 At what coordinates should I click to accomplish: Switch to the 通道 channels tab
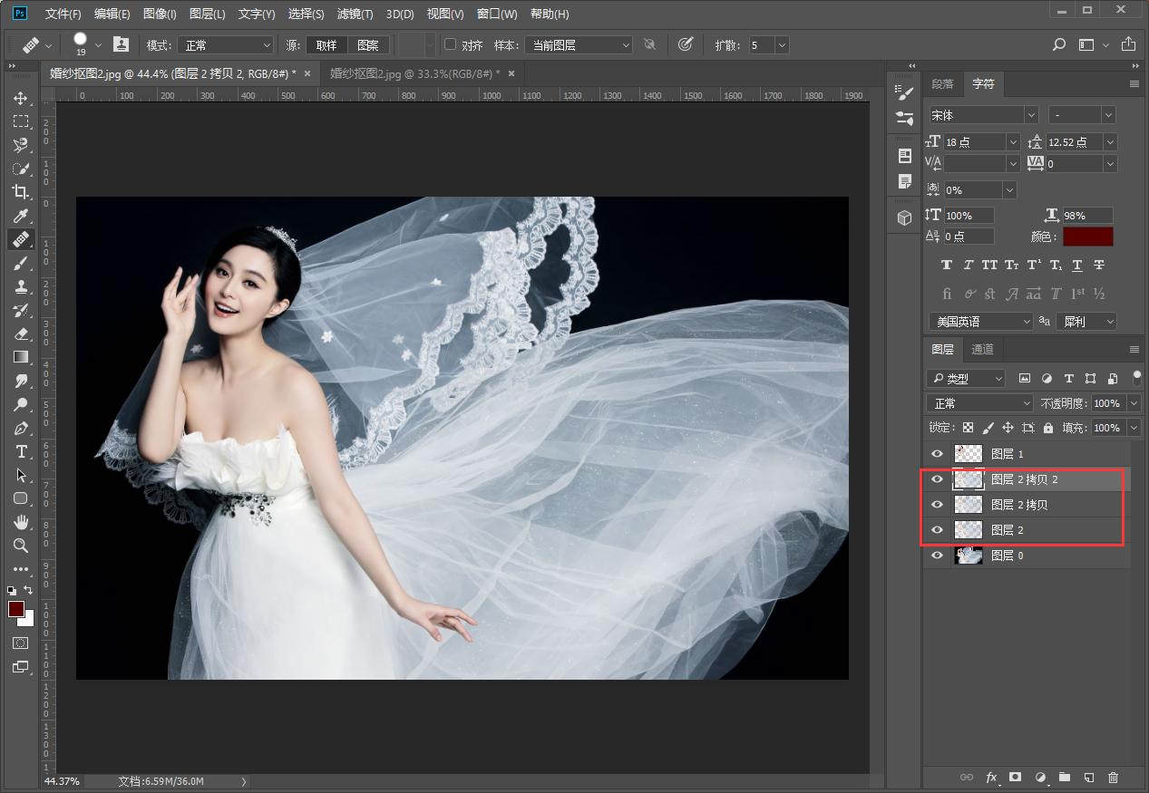(x=982, y=349)
